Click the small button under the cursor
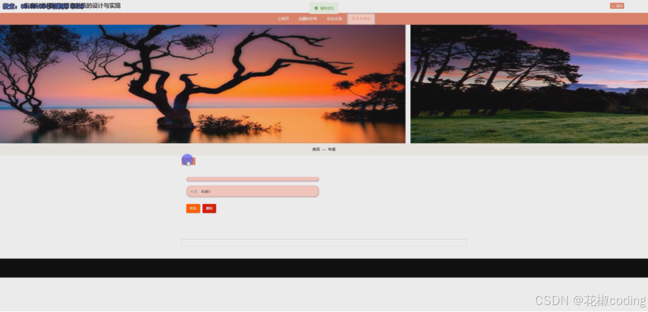This screenshot has width=648, height=312. coord(189,162)
